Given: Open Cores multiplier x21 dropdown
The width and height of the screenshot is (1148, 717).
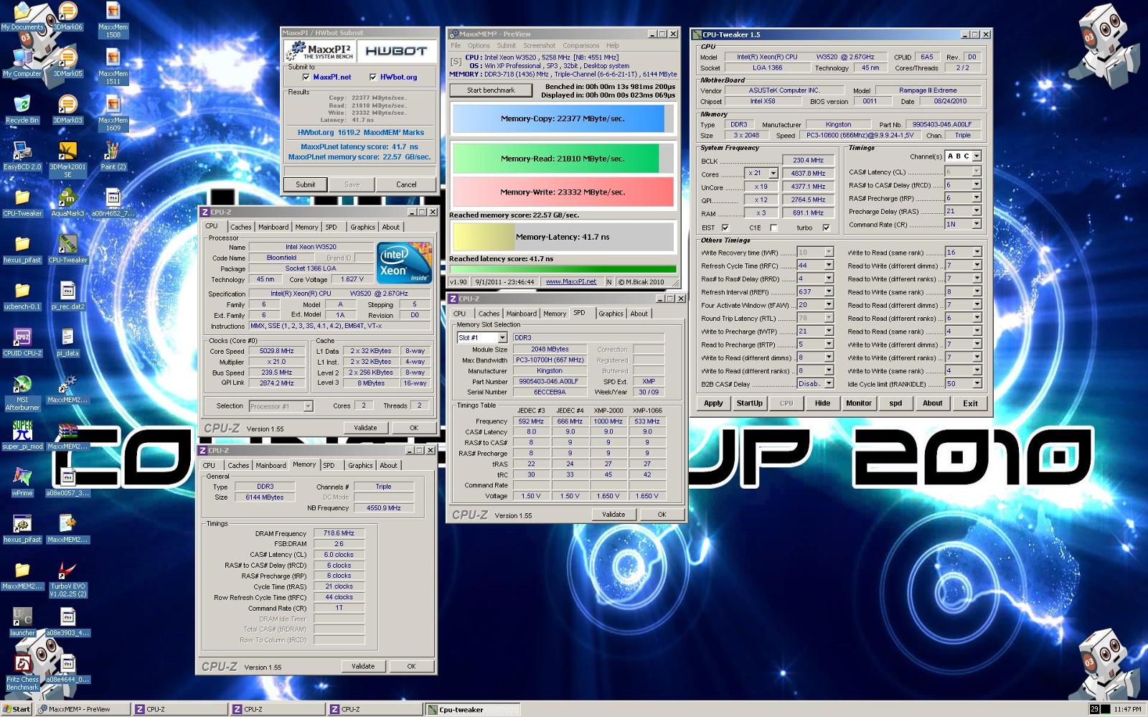Looking at the screenshot, I should point(773,174).
